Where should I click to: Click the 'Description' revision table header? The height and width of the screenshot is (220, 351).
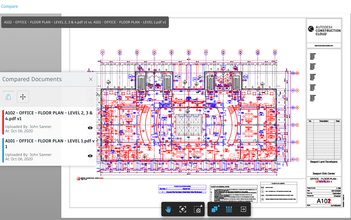click(x=324, y=121)
